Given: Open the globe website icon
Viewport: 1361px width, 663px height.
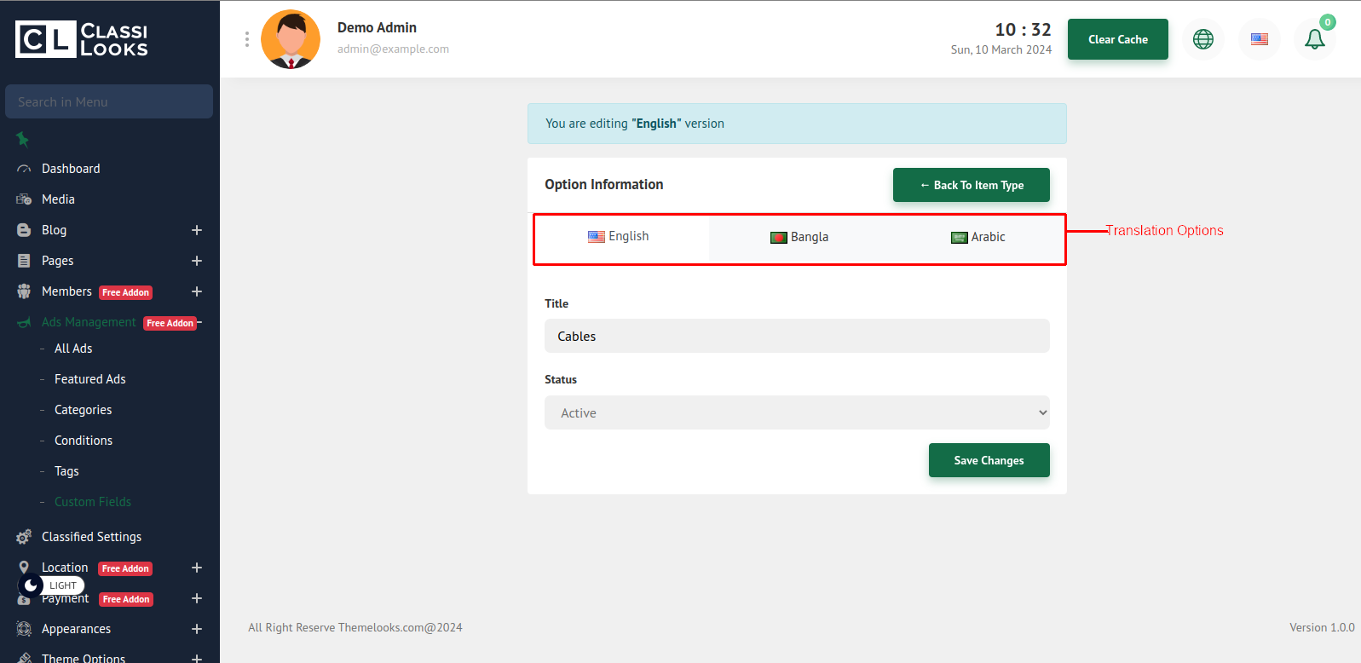Looking at the screenshot, I should 1202,39.
